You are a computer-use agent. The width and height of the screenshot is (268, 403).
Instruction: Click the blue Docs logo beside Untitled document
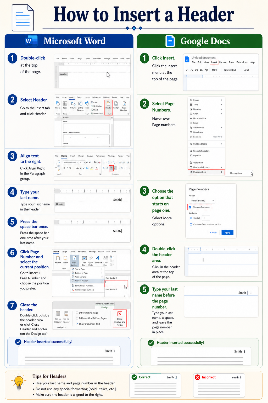[187, 60]
